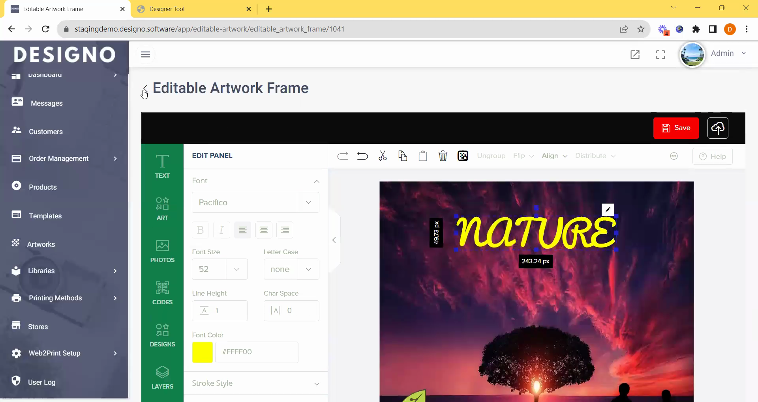Click the Help button

pyautogui.click(x=712, y=156)
